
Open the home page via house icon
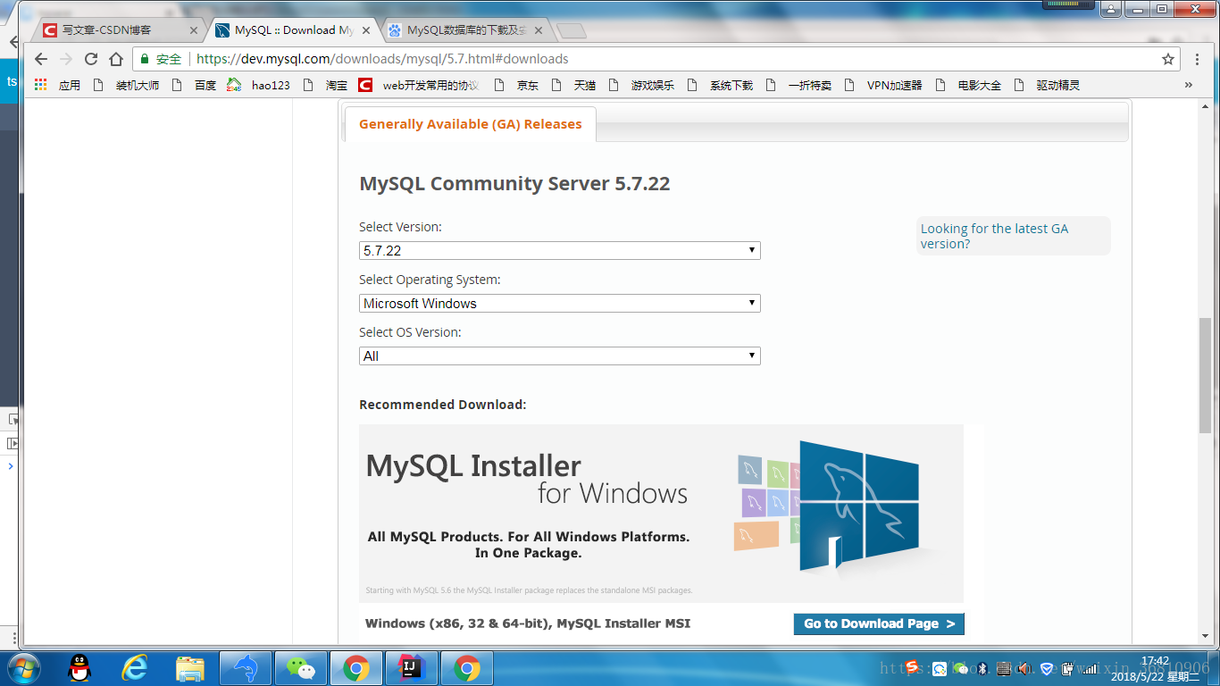pyautogui.click(x=115, y=59)
